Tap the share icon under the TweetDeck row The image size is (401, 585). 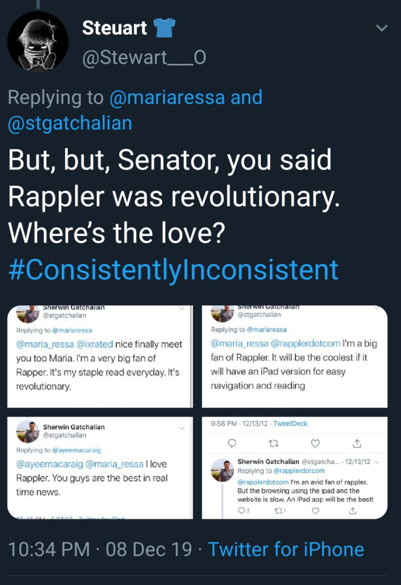(357, 443)
